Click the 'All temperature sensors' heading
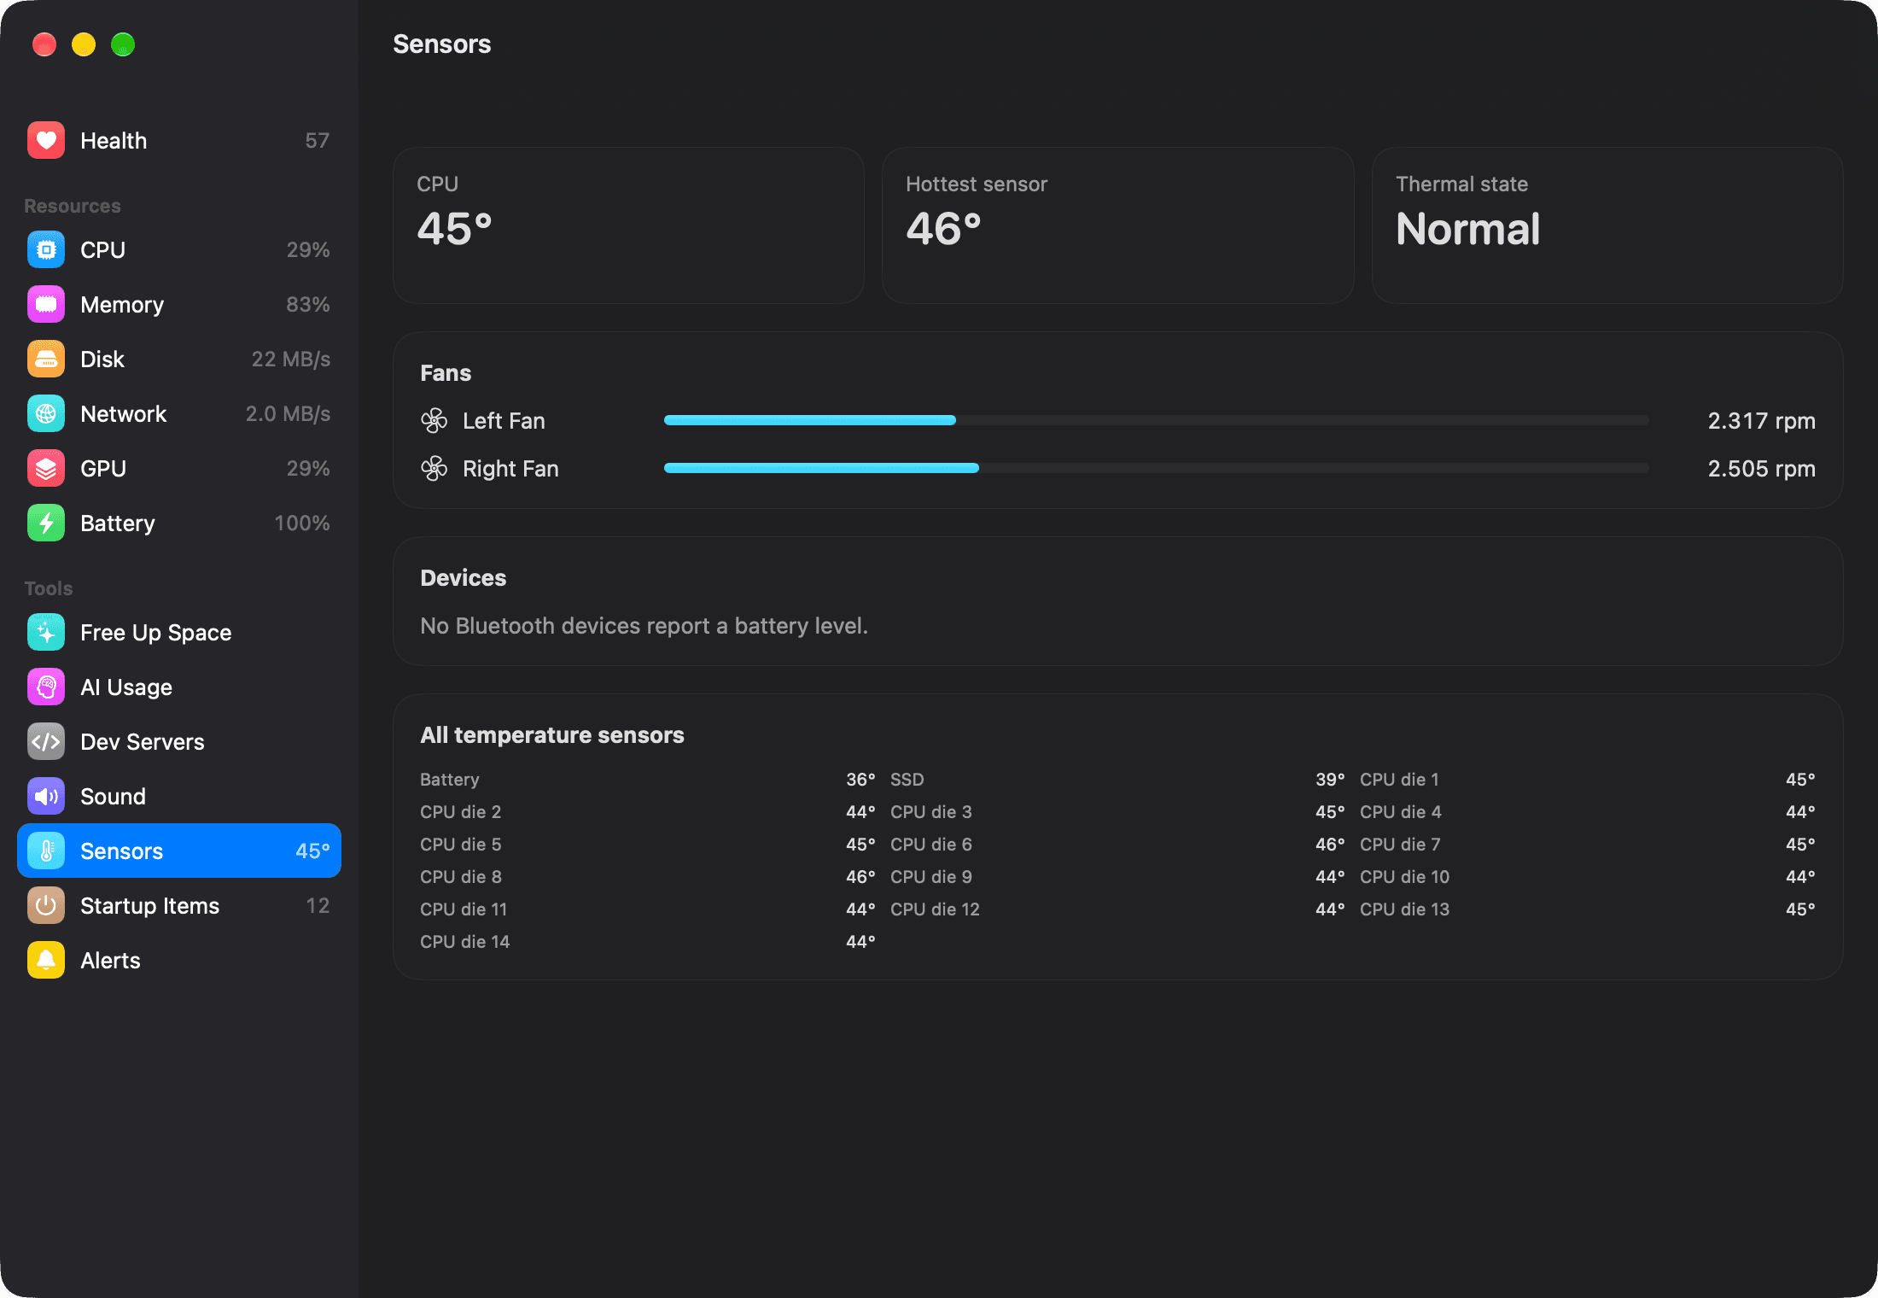 (x=552, y=735)
